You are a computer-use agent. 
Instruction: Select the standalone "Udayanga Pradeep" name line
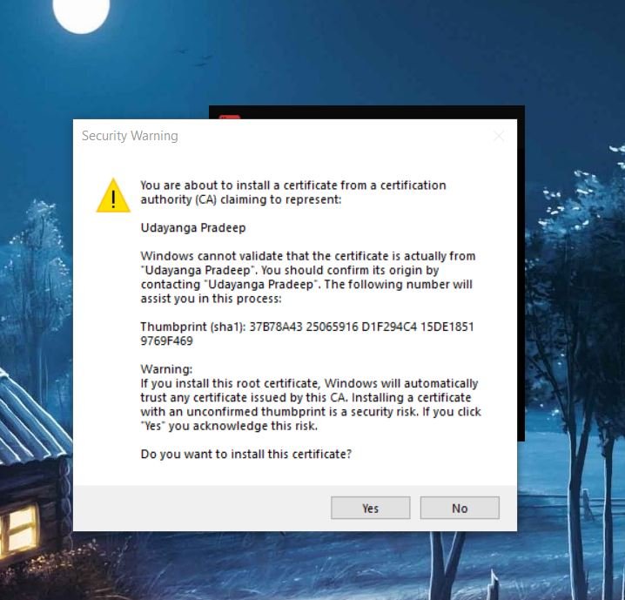coord(193,227)
